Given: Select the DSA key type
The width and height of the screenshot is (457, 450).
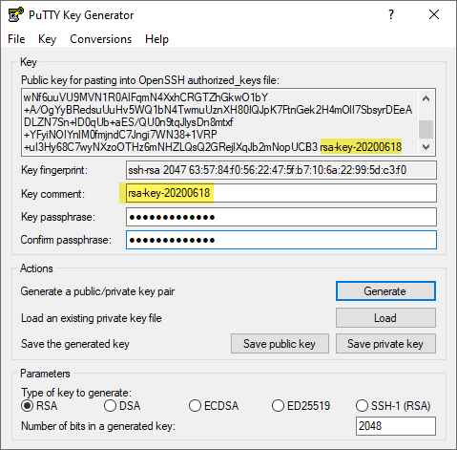Looking at the screenshot, I should [x=110, y=406].
